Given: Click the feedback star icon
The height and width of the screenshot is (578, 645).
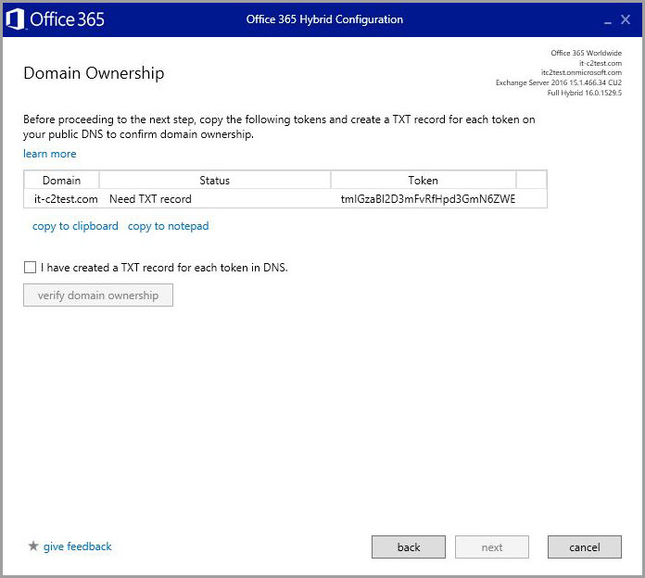Looking at the screenshot, I should pos(33,546).
